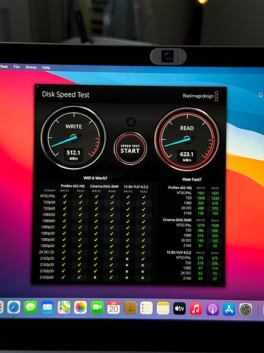264x353 pixels.
Task: Click the Blackmagicdesign logo
Action: 200,96
